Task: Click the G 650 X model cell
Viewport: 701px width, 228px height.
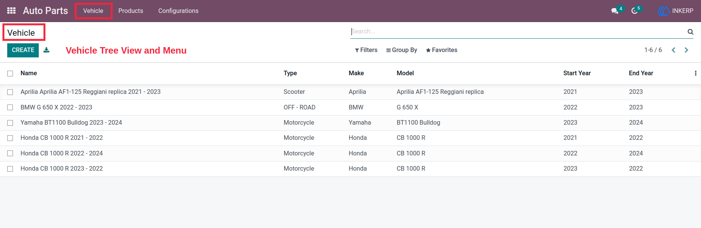Action: tap(407, 108)
